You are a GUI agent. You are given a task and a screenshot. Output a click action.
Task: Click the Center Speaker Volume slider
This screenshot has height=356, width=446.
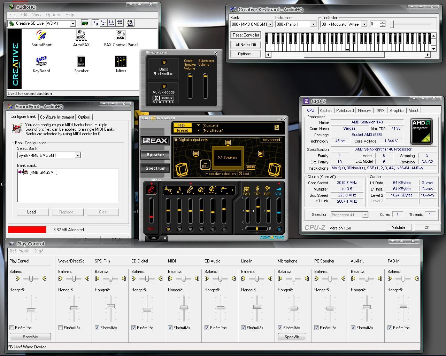pyautogui.click(x=190, y=86)
